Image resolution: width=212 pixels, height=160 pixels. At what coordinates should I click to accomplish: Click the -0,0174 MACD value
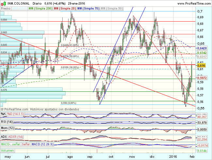(x=202, y=146)
